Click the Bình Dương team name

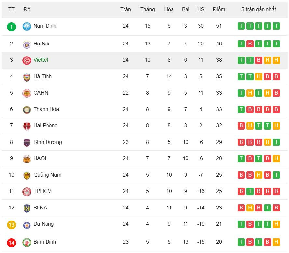pyautogui.click(x=48, y=142)
